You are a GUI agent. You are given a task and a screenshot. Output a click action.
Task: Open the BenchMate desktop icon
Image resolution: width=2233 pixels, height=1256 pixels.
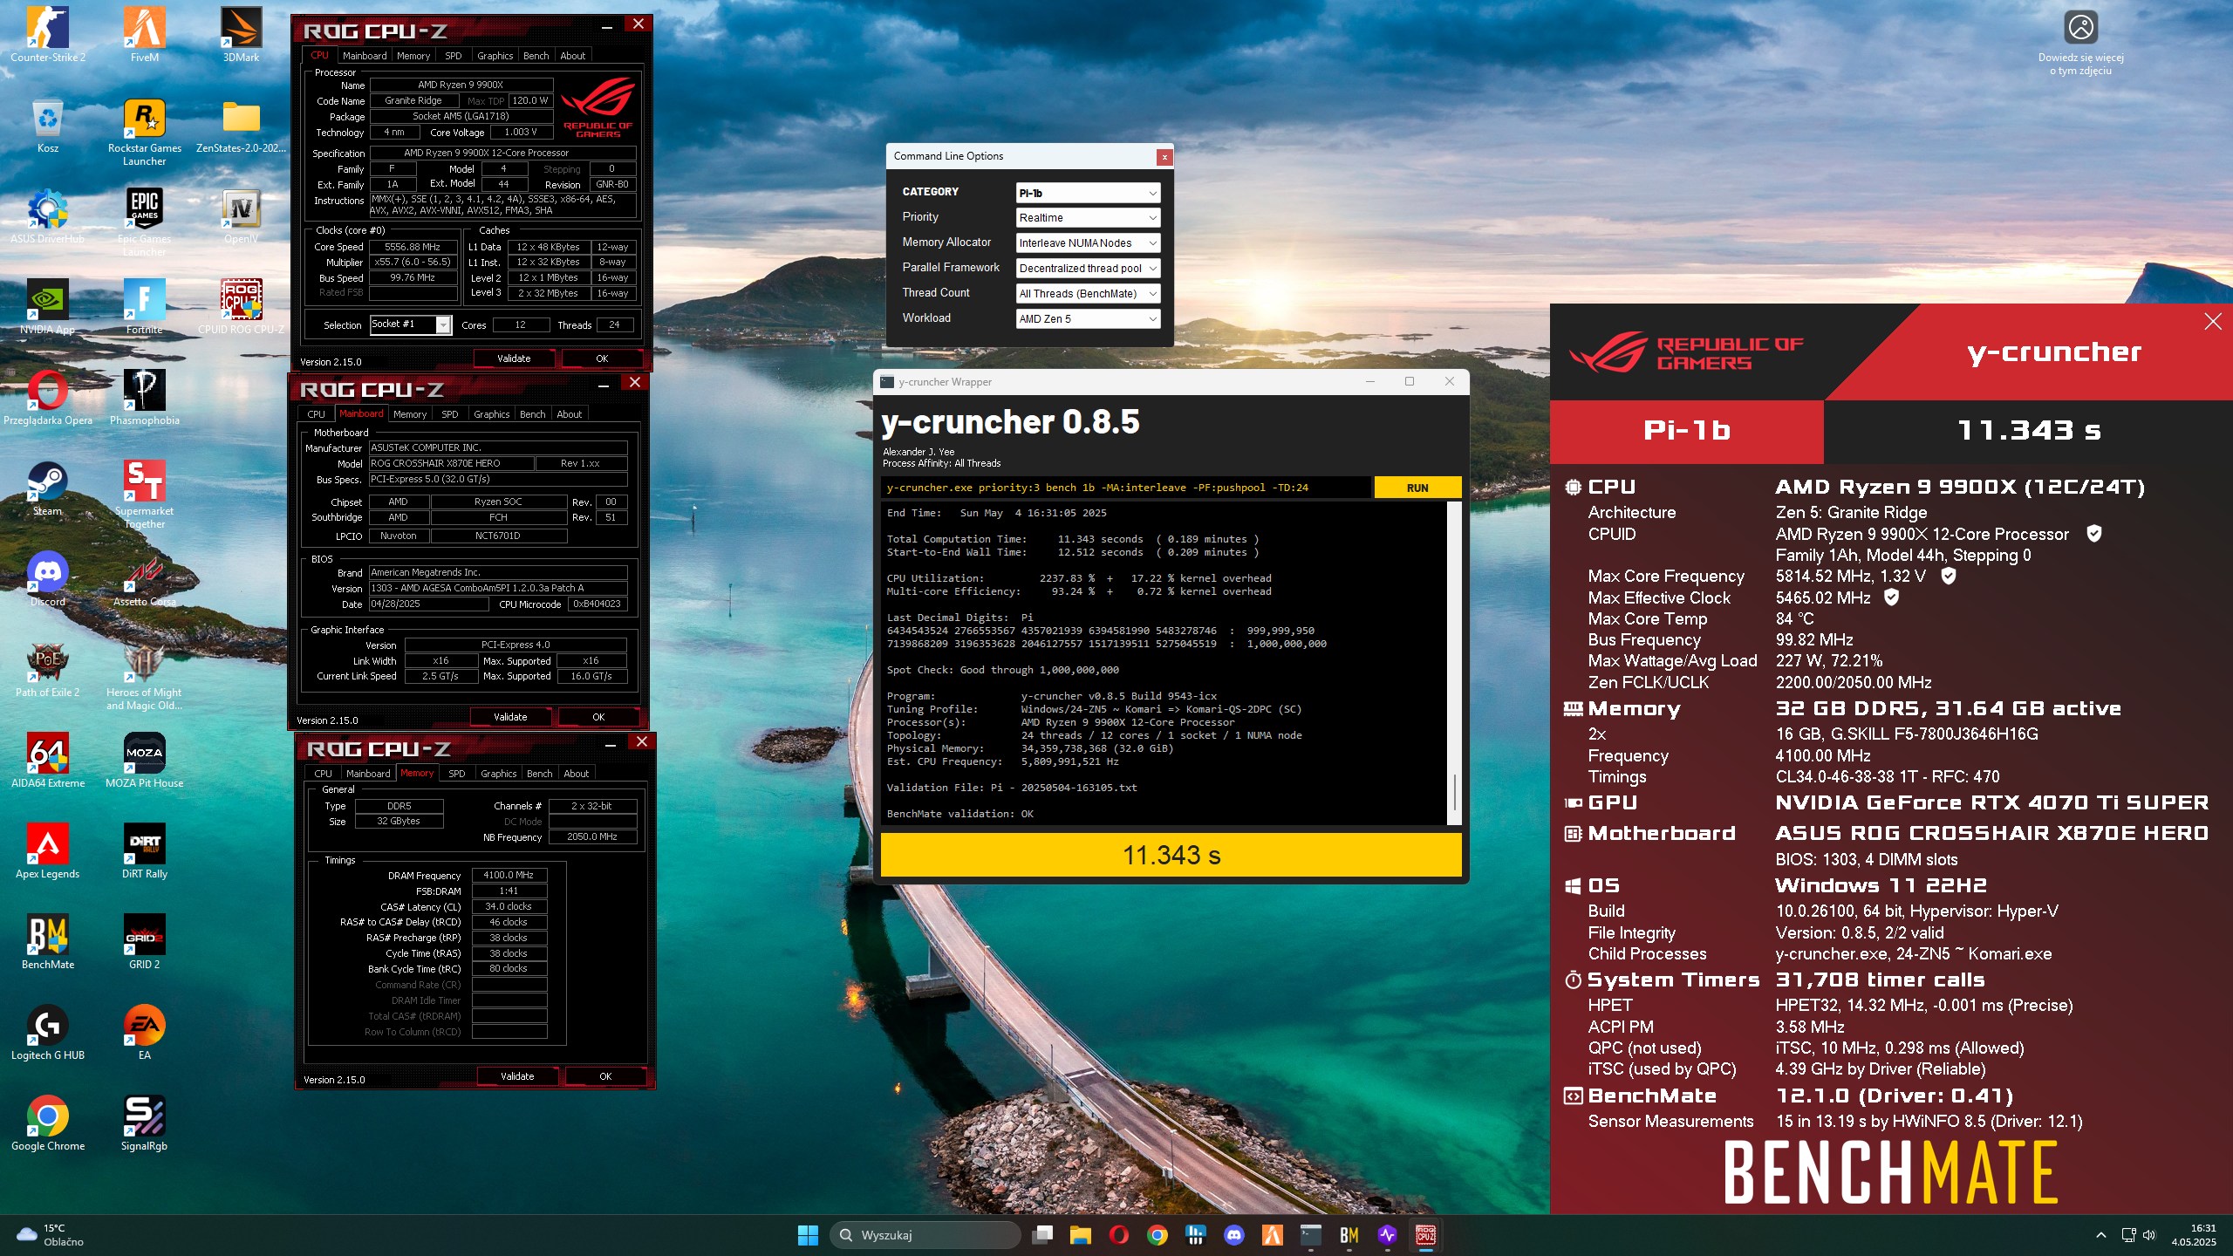48,943
